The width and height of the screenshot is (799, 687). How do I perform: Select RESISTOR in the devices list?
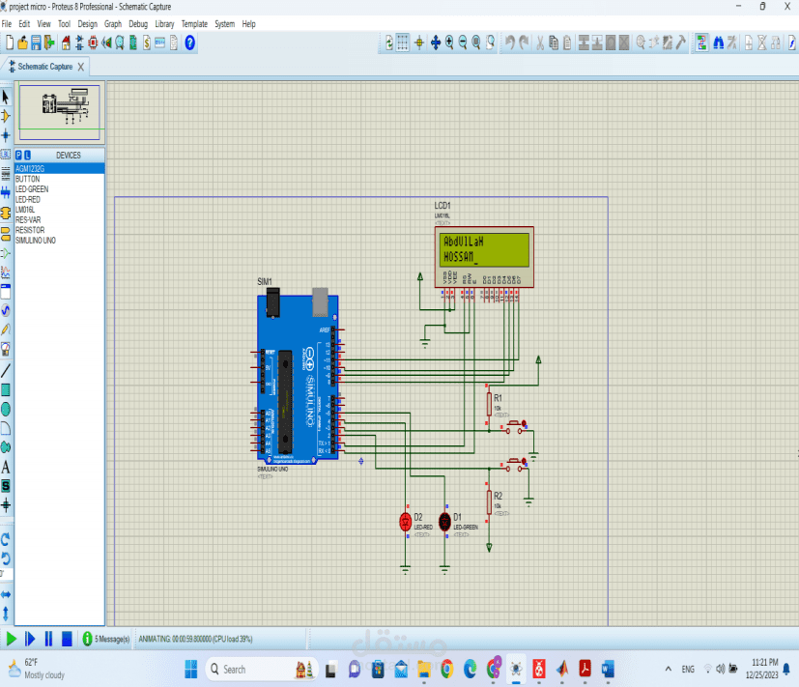60,230
